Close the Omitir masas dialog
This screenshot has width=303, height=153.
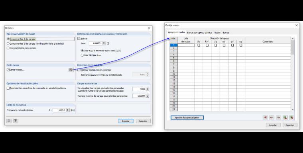(x=297, y=25)
